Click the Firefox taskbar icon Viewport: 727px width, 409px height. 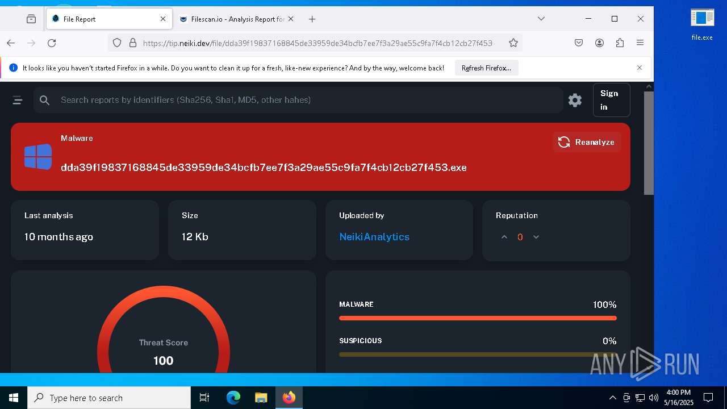[289, 398]
